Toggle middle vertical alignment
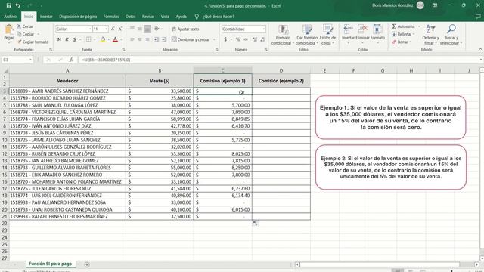Screen dimensions: 484x272 pyautogui.click(x=140, y=29)
